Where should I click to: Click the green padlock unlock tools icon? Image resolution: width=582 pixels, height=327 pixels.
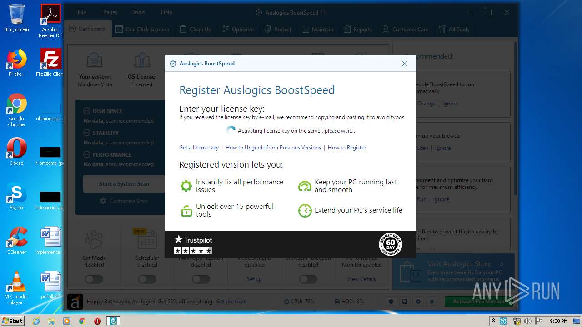(x=186, y=210)
